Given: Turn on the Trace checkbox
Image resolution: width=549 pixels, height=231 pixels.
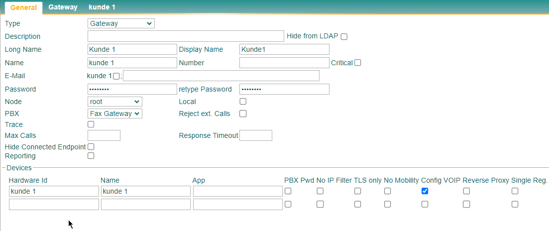Looking at the screenshot, I should [x=91, y=124].
